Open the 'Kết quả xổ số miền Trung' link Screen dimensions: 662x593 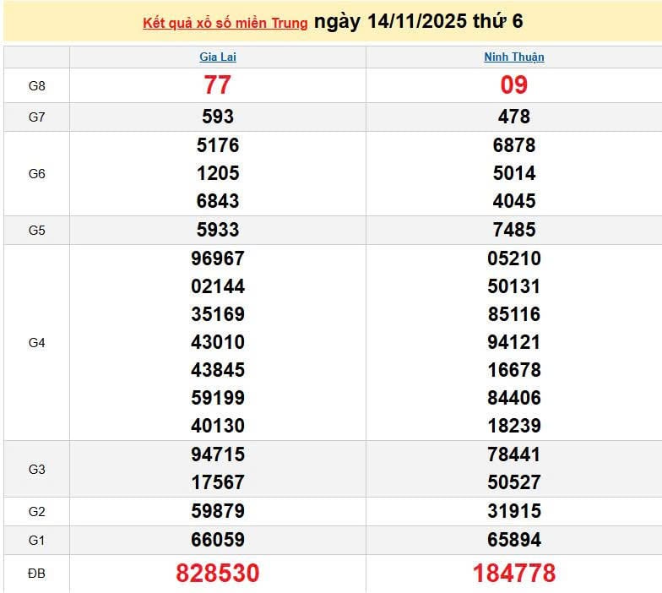click(225, 24)
